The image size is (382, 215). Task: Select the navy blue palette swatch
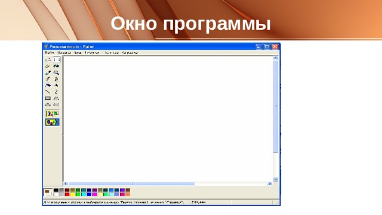(89, 190)
